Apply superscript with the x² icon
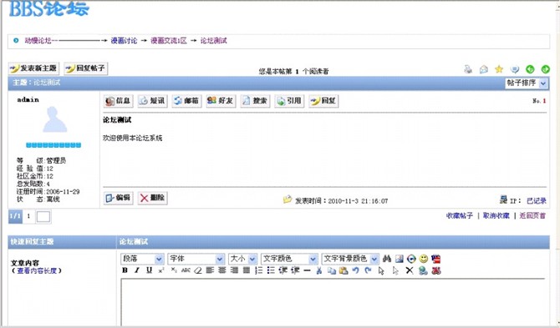The width and height of the screenshot is (560, 328). (161, 270)
